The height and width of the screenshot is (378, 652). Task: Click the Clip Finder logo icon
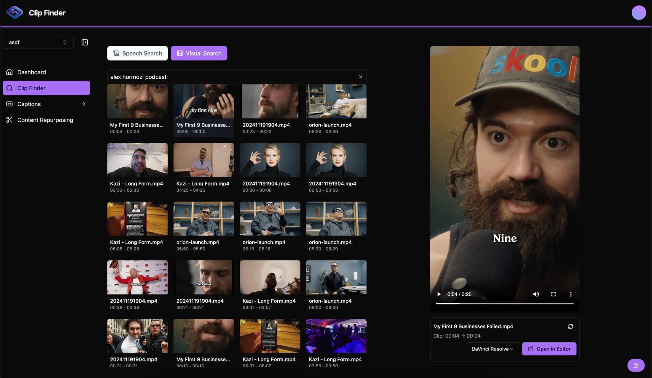click(x=14, y=13)
